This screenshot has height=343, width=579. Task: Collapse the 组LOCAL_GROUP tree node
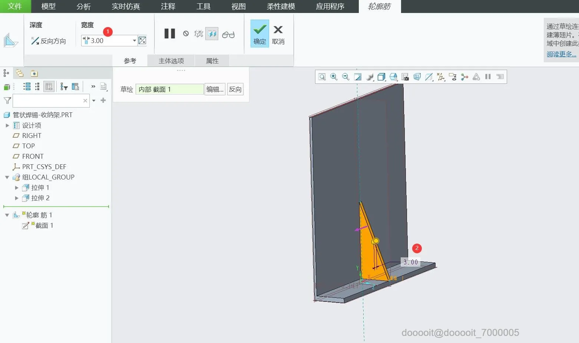pos(7,177)
